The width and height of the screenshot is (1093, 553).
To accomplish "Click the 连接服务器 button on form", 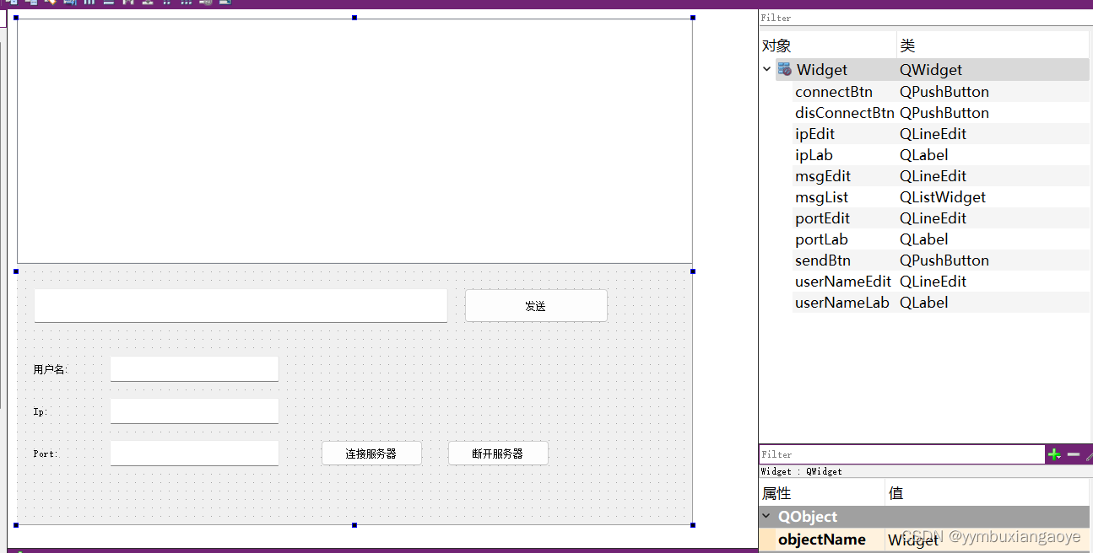I will click(371, 454).
